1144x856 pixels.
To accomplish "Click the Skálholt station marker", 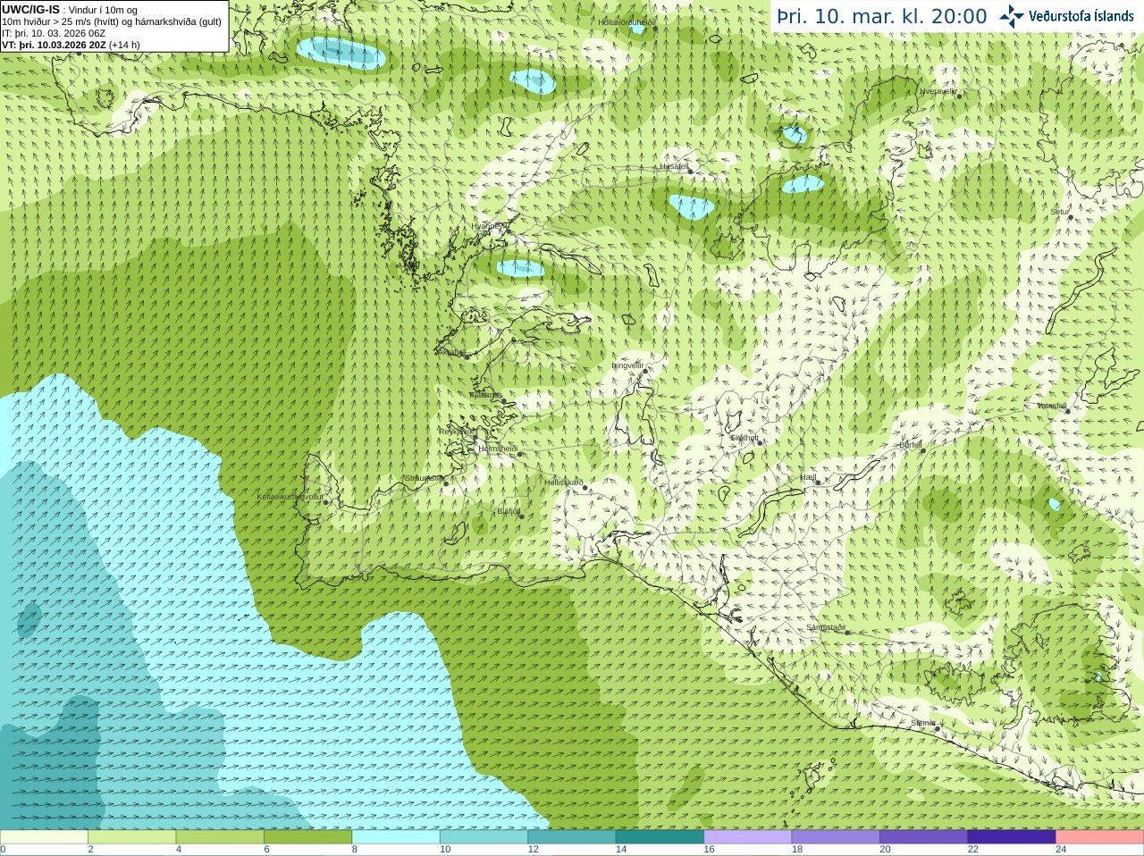I will [x=760, y=442].
